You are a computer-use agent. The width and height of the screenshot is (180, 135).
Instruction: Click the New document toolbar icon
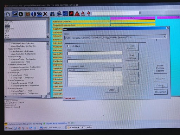(x=8, y=14)
